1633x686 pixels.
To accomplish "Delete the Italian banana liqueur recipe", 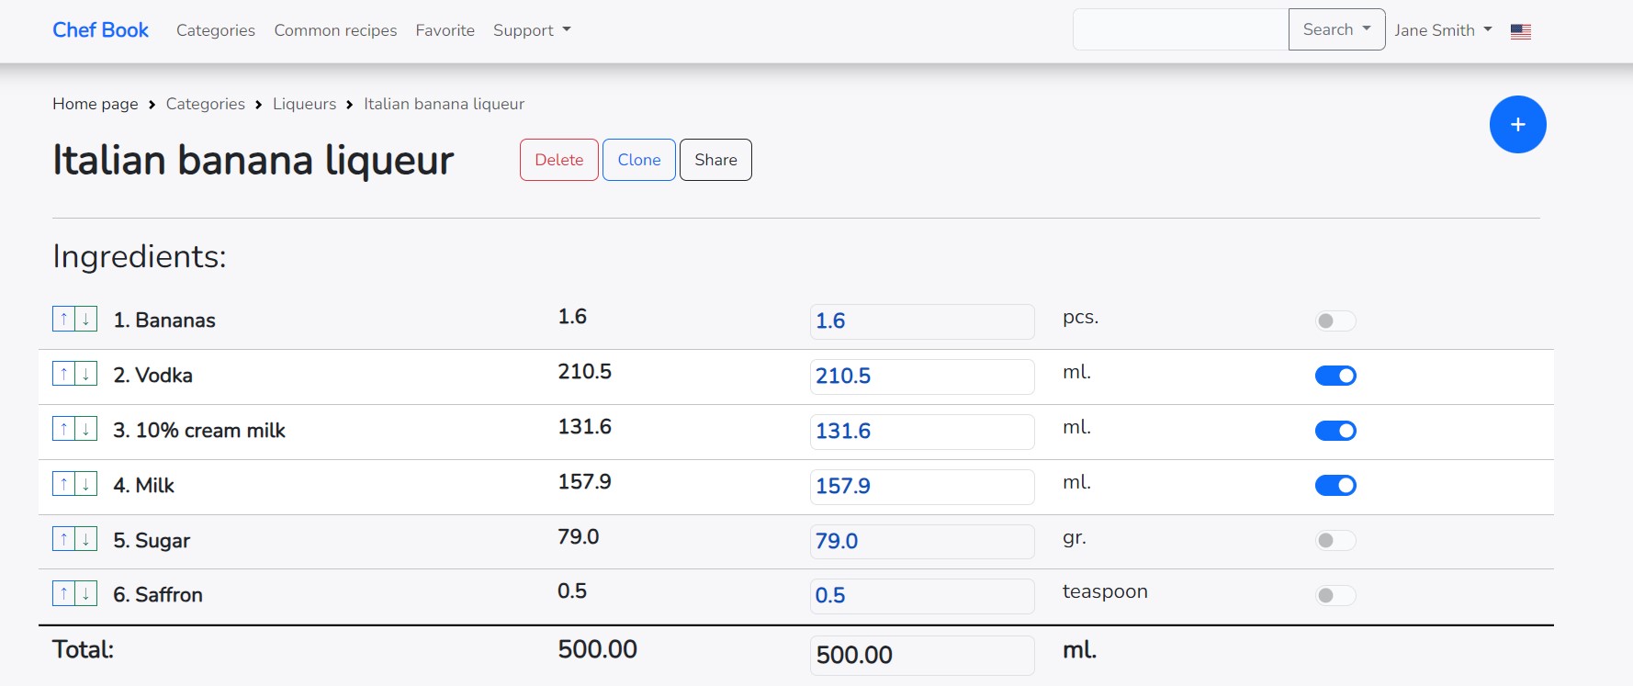I will (x=558, y=160).
